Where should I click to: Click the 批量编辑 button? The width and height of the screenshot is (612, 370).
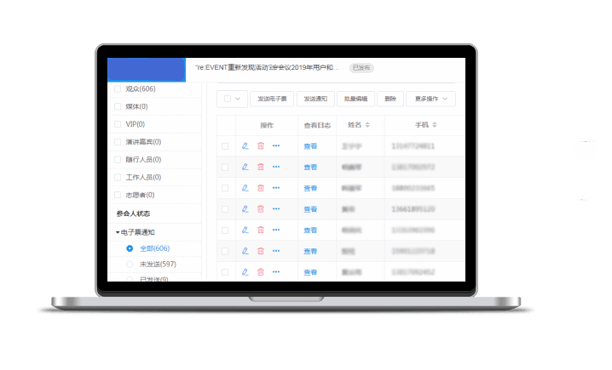point(355,99)
